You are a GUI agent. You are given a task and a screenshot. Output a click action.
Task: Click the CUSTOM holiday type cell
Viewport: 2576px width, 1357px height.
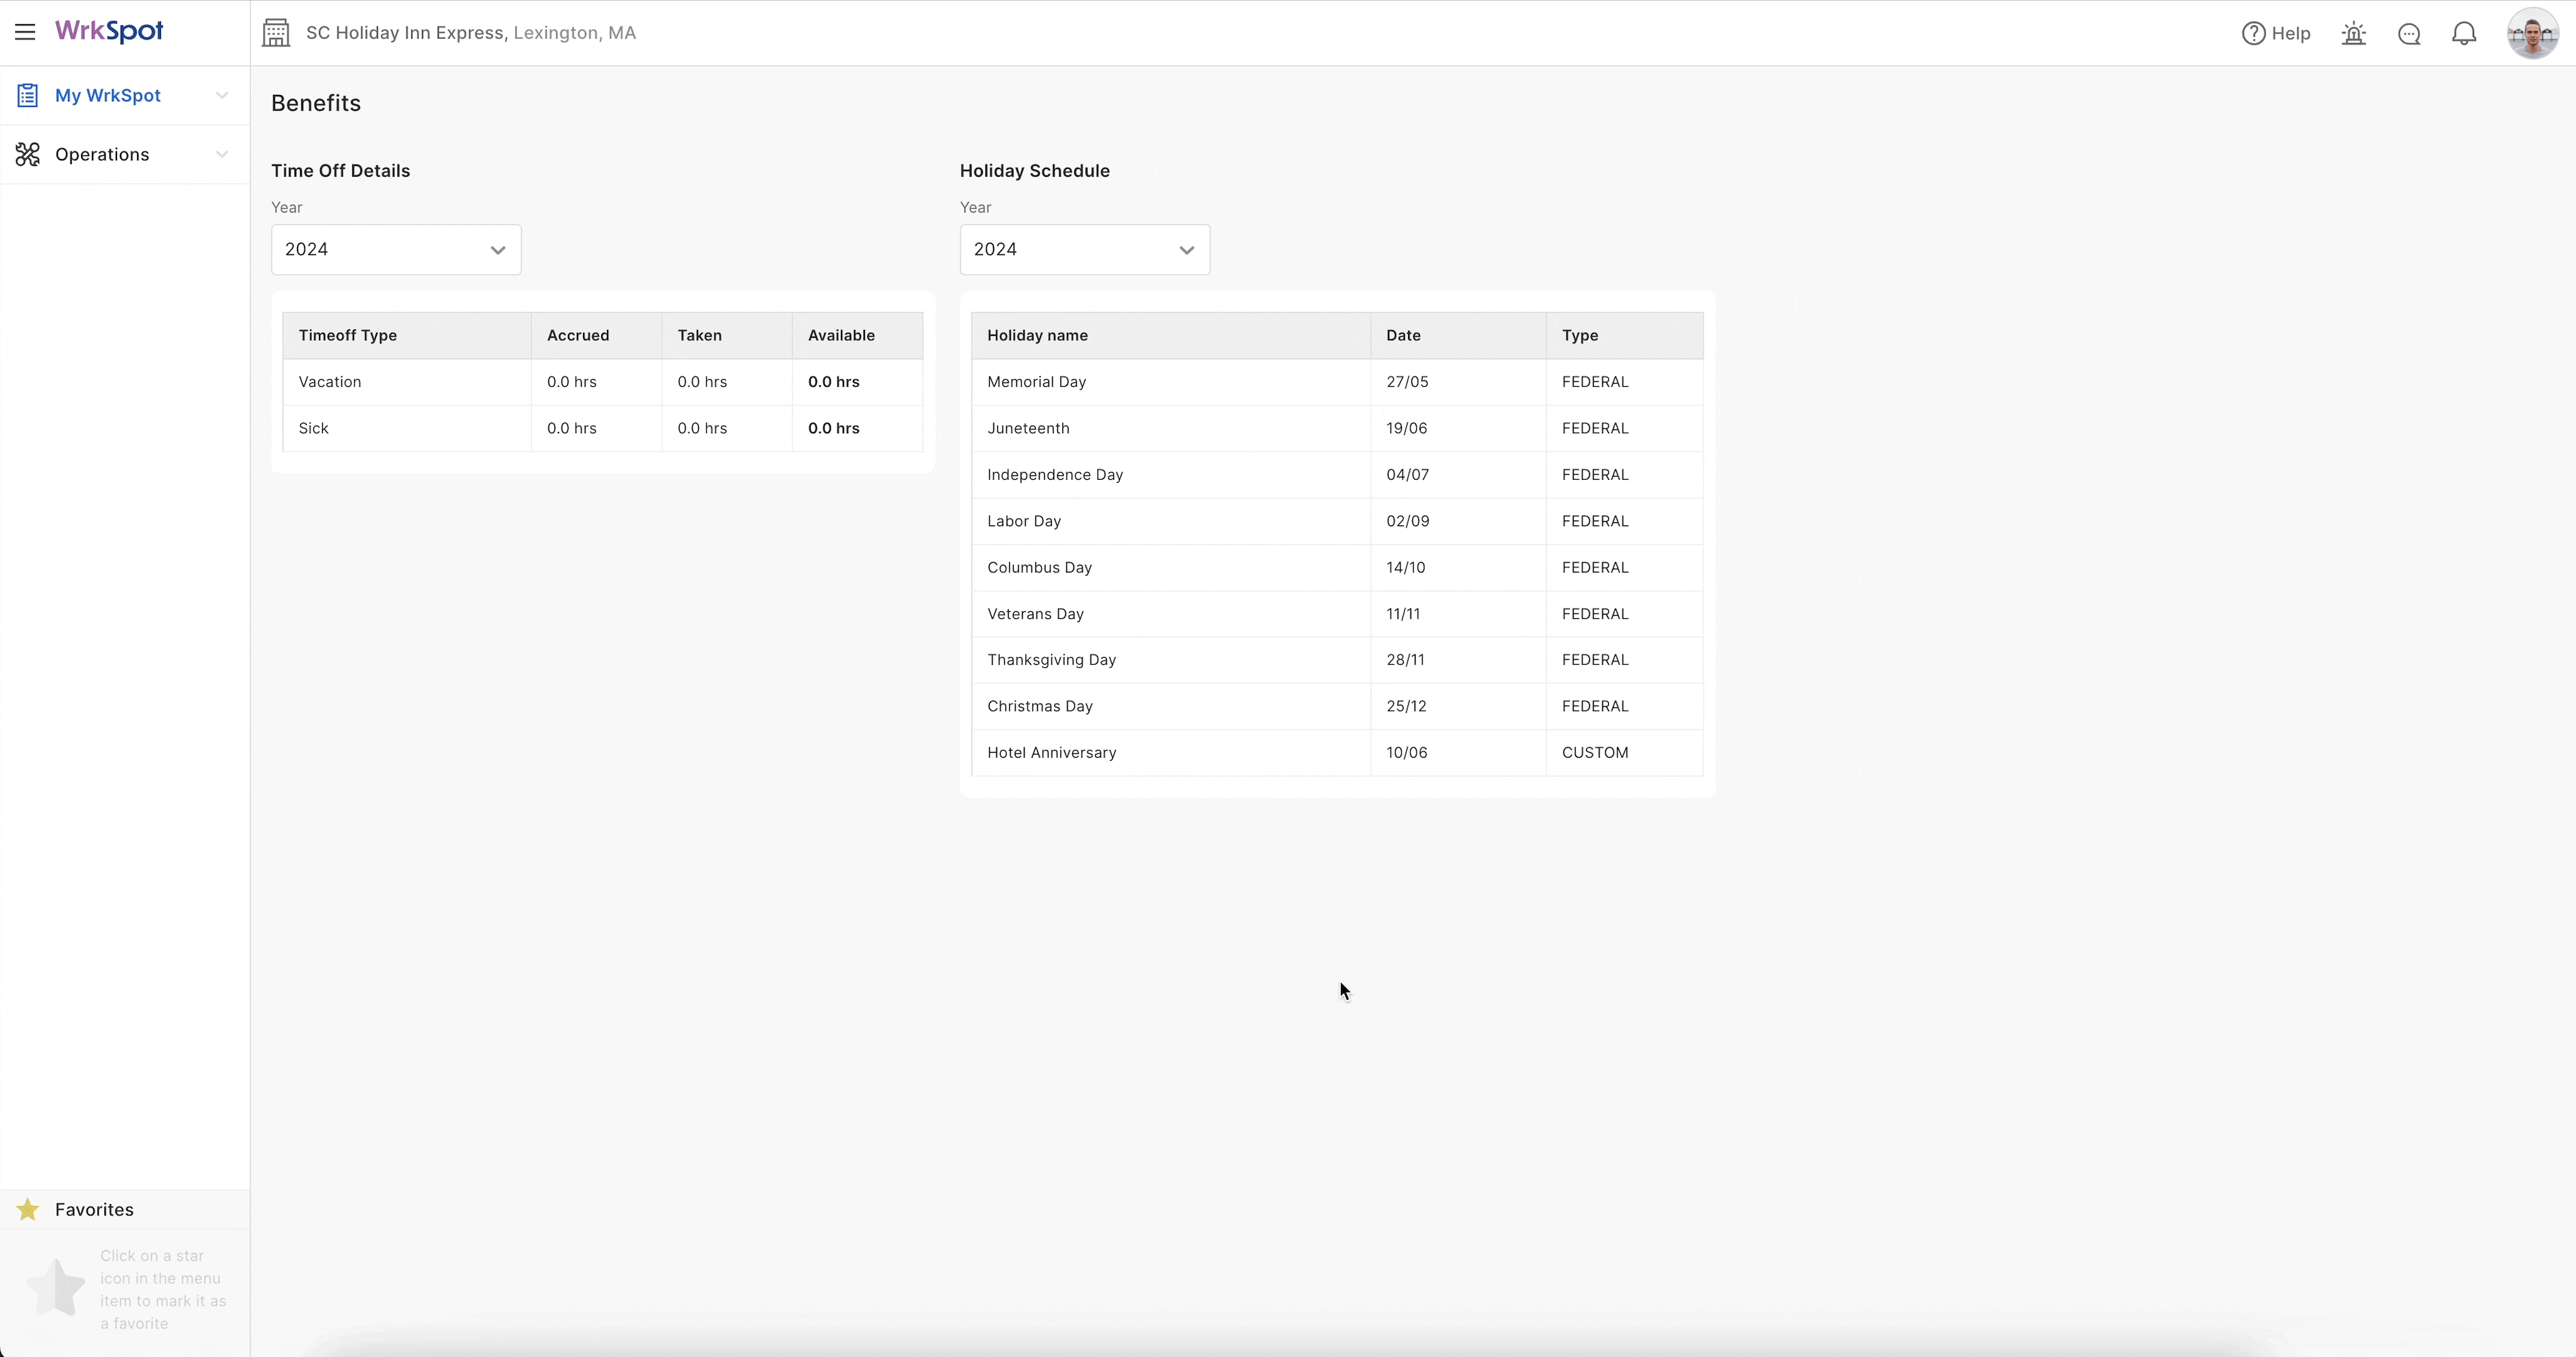coord(1625,753)
